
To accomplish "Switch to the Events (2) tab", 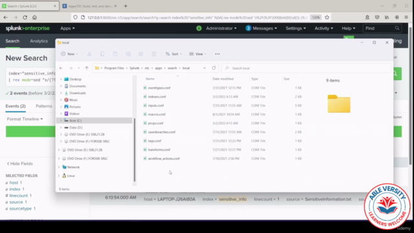I will [x=16, y=106].
